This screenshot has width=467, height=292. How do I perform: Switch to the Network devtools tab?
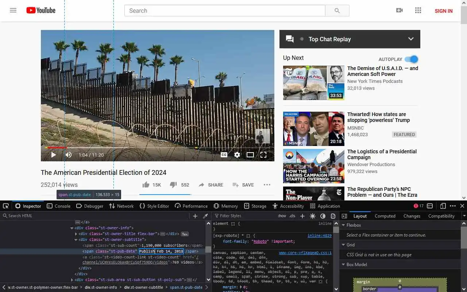point(121,206)
